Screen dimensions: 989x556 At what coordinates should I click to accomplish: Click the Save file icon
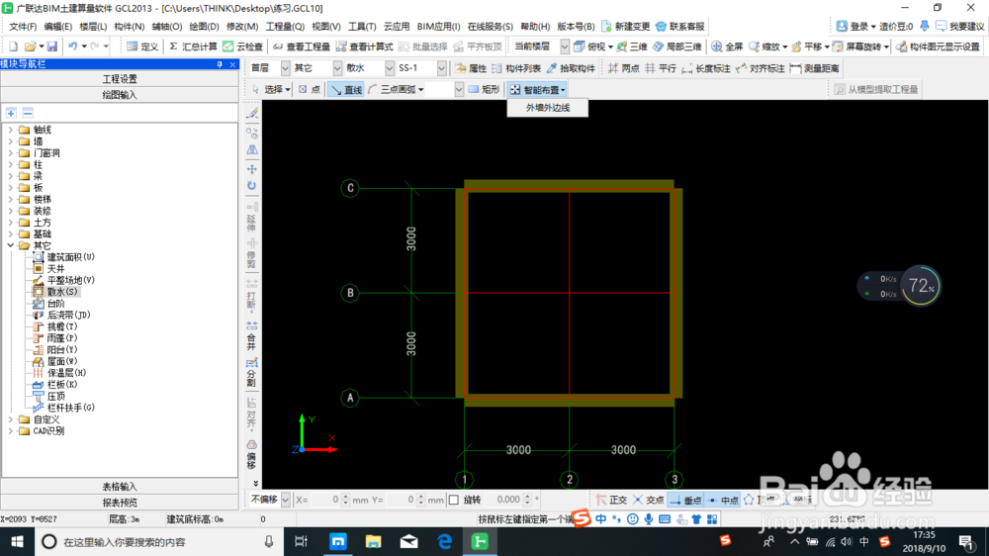point(51,46)
